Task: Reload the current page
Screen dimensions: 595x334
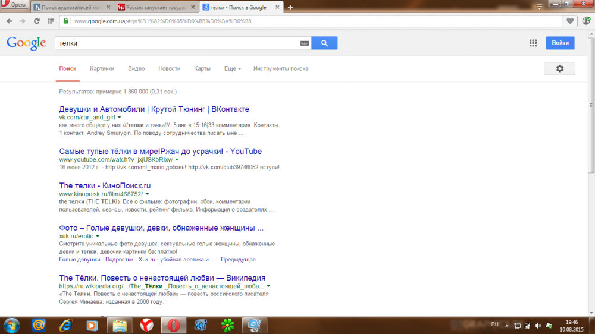Action: (36, 21)
